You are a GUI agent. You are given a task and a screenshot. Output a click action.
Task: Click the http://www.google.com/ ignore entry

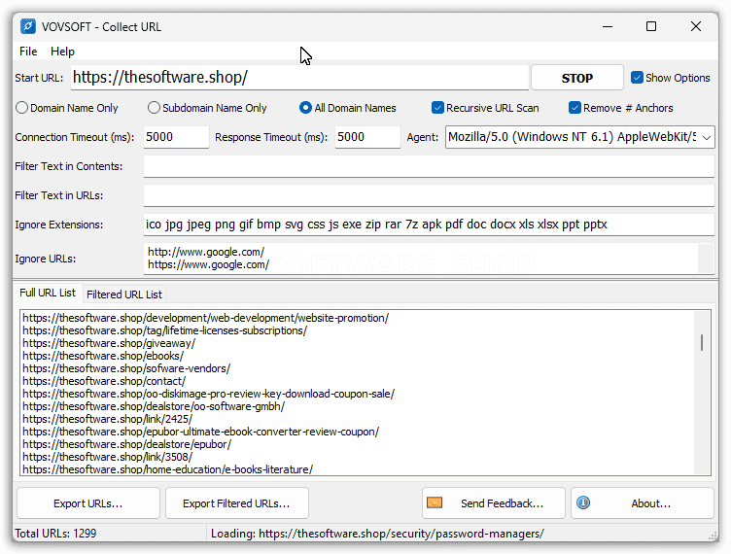[206, 252]
